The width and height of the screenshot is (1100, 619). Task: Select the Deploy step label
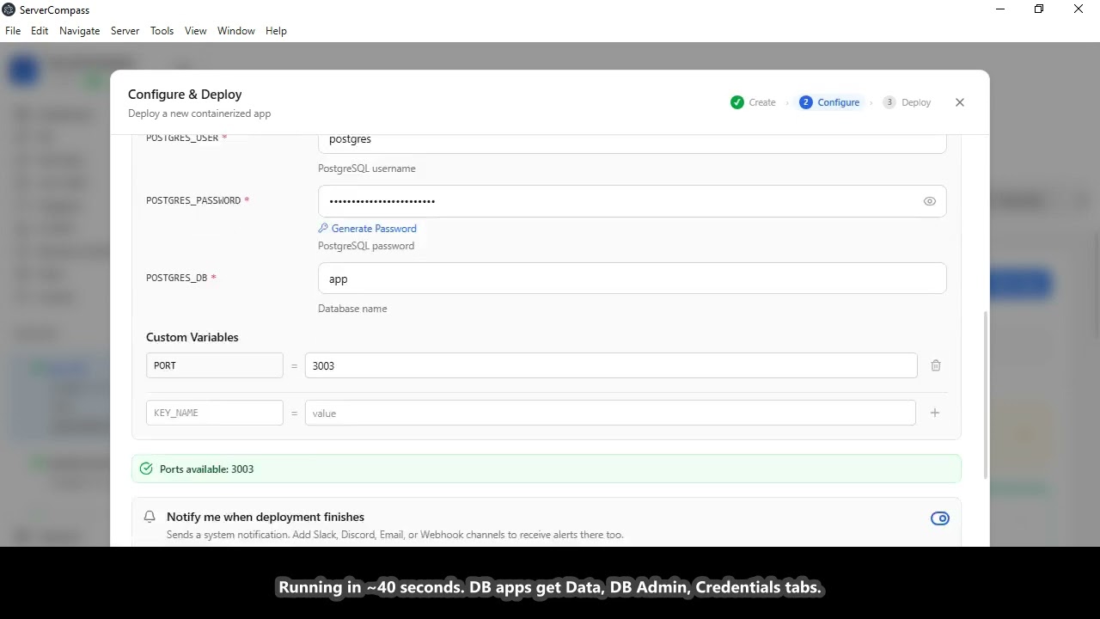[x=916, y=102]
